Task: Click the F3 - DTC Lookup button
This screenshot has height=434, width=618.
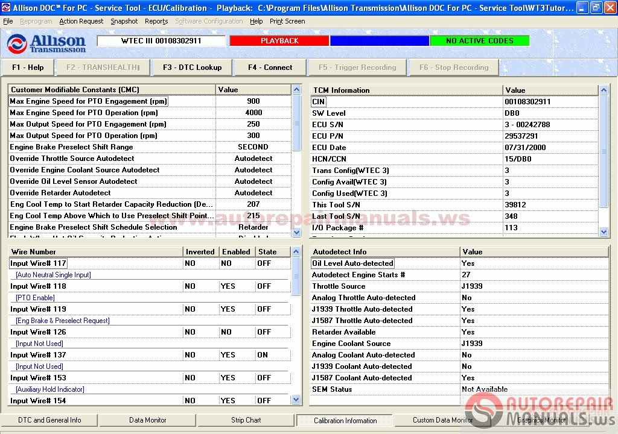Action: pos(193,68)
